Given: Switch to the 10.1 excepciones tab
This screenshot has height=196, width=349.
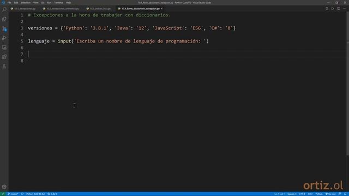Looking at the screenshot, I should (x=23, y=9).
